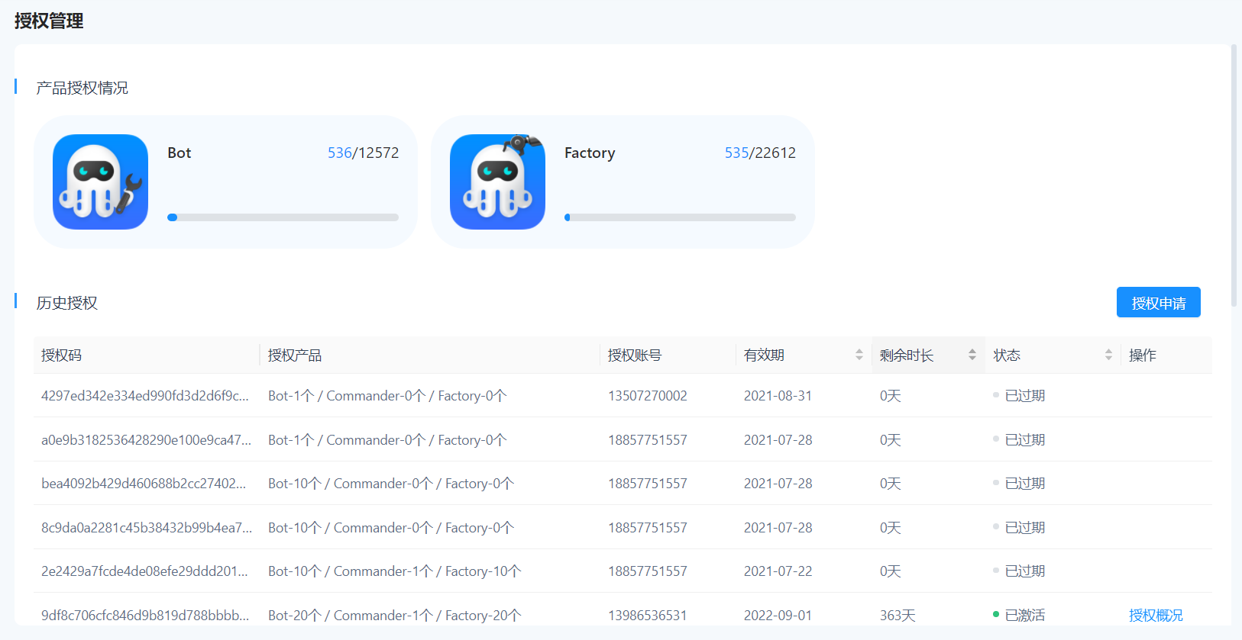
Task: Click the Bot product robot icon
Action: (x=100, y=182)
